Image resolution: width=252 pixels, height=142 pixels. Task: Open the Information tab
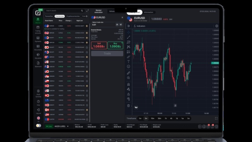(x=148, y=12)
